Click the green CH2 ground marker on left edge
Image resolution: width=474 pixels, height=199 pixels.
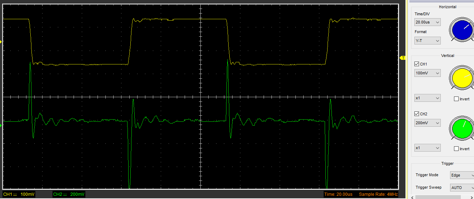click(x=1, y=125)
